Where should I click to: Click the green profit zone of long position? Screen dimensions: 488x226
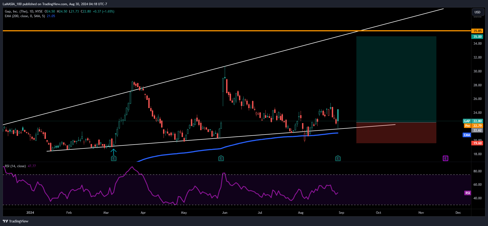(396, 80)
